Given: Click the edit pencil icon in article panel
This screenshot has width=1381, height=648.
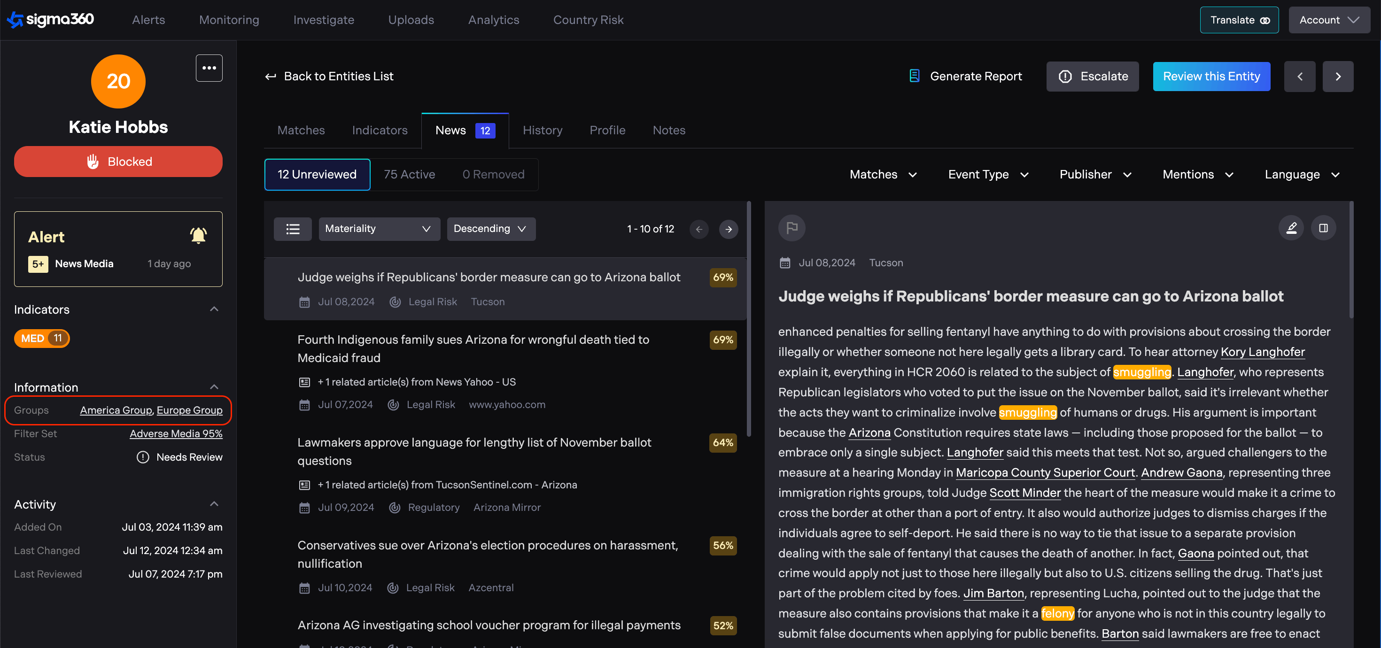Looking at the screenshot, I should click(x=1291, y=228).
